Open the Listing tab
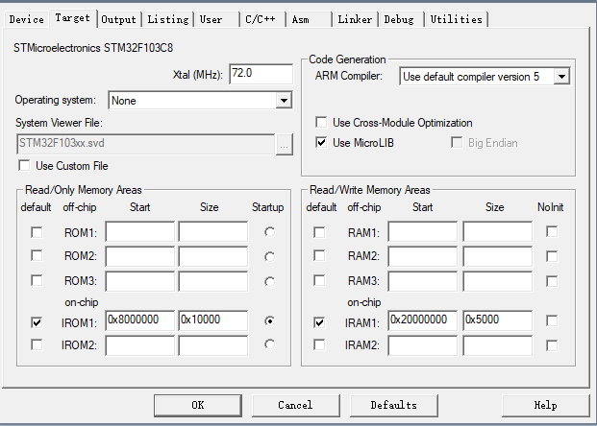 (168, 19)
